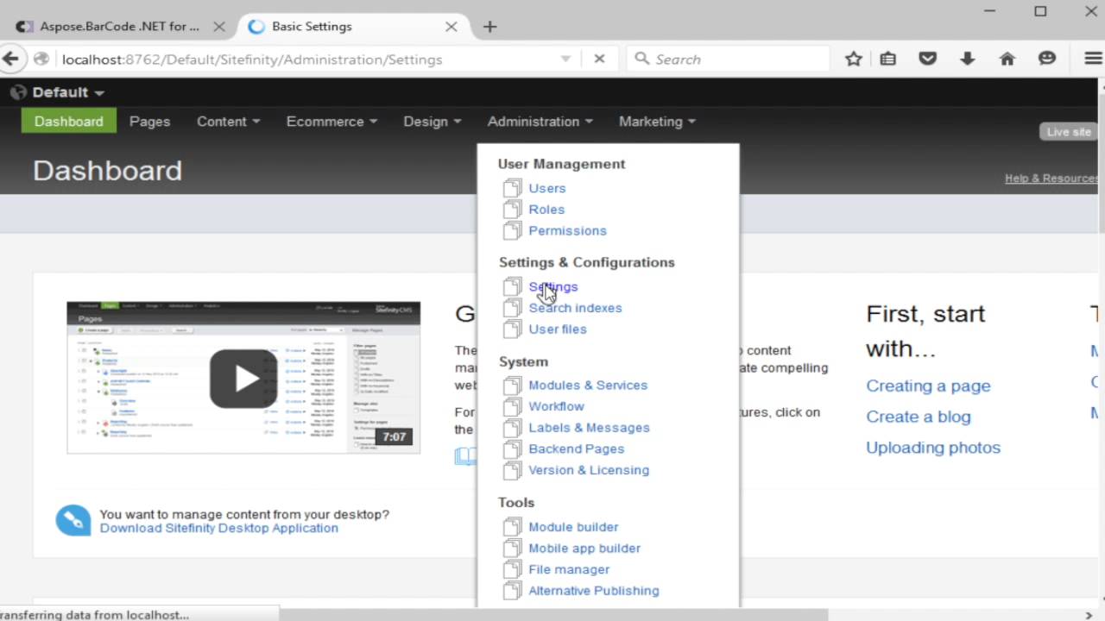1105x621 pixels.
Task: Click the page icon beside Version & Licensing
Action: click(x=513, y=470)
